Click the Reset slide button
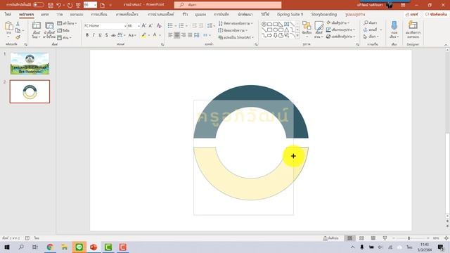The height and width of the screenshot is (253, 450). (63, 30)
